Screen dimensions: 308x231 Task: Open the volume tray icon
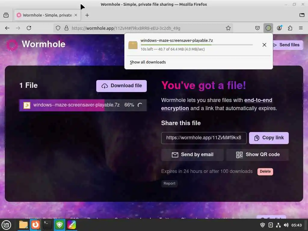tap(286, 225)
